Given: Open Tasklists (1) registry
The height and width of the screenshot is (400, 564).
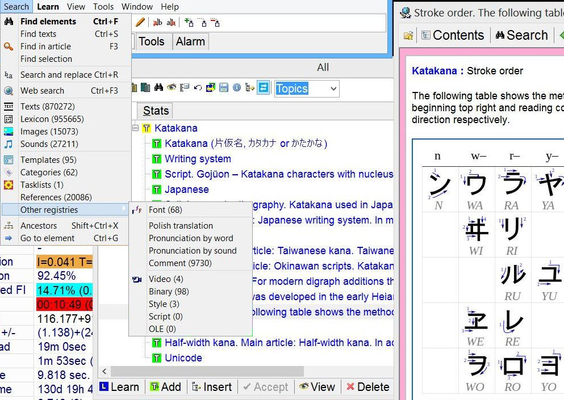Looking at the screenshot, I should click(x=66, y=185).
